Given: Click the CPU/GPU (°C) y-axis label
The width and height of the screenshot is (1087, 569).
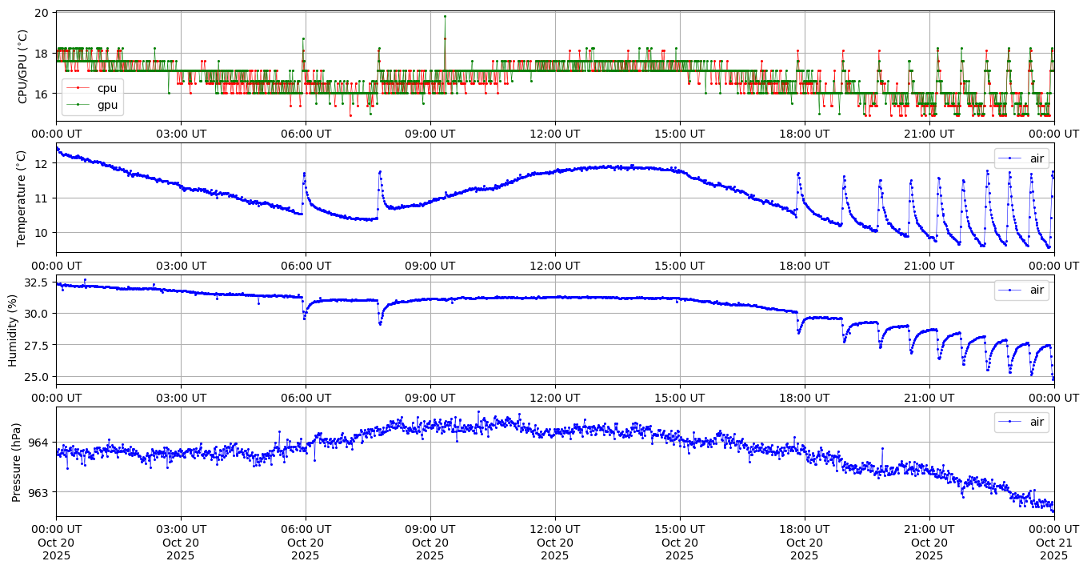Looking at the screenshot, I should (22, 66).
